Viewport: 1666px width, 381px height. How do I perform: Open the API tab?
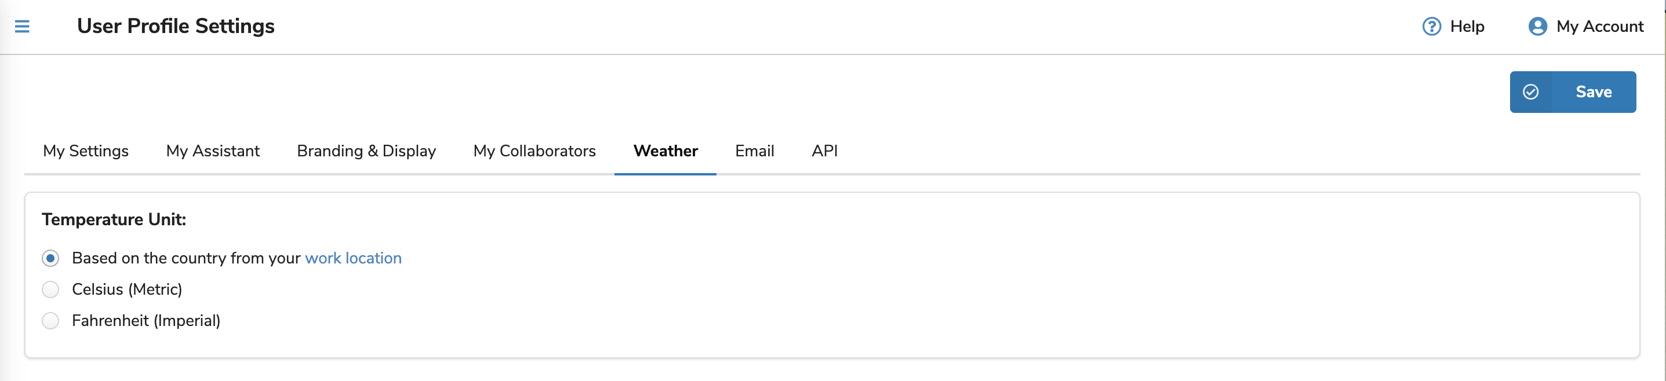(824, 151)
